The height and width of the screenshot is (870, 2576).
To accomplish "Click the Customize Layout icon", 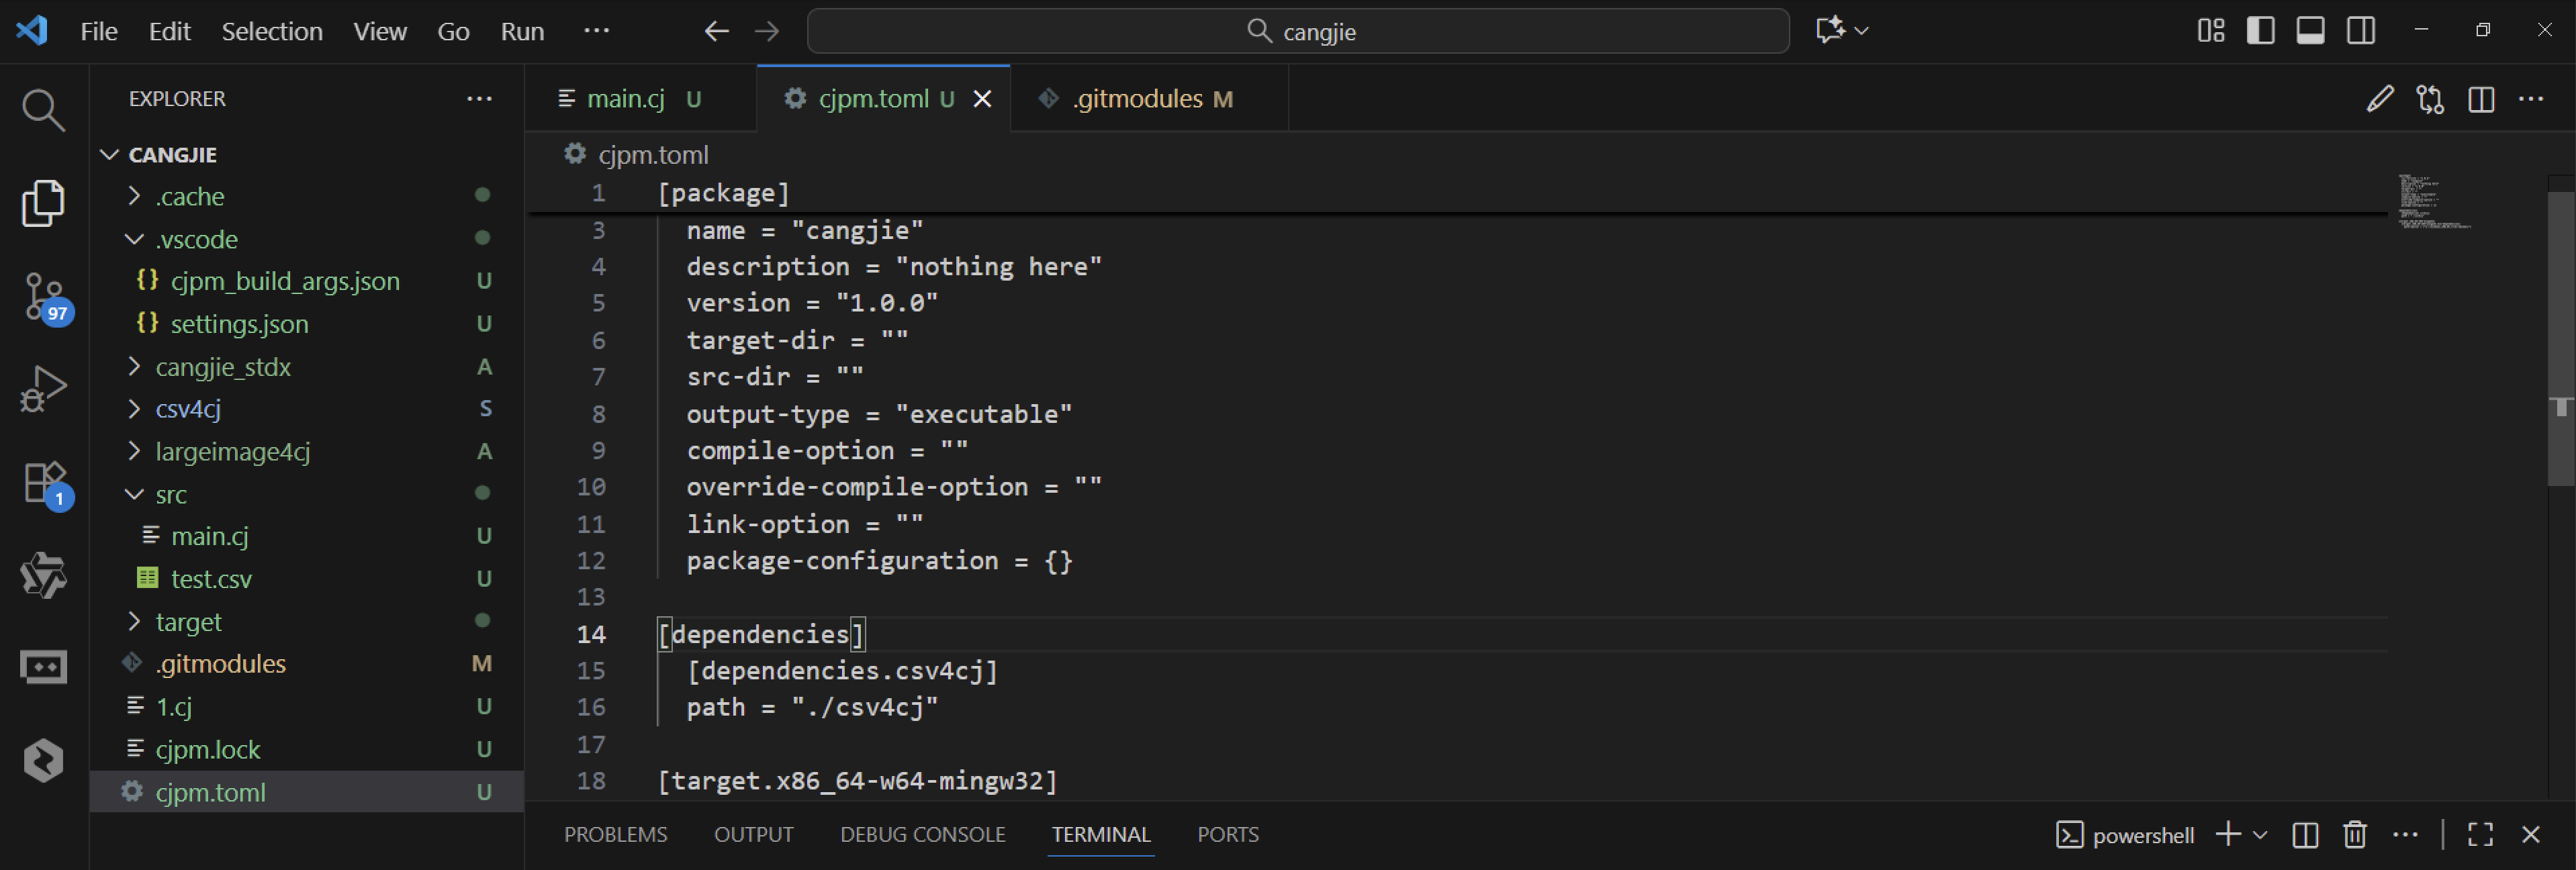I will pos(2210,31).
